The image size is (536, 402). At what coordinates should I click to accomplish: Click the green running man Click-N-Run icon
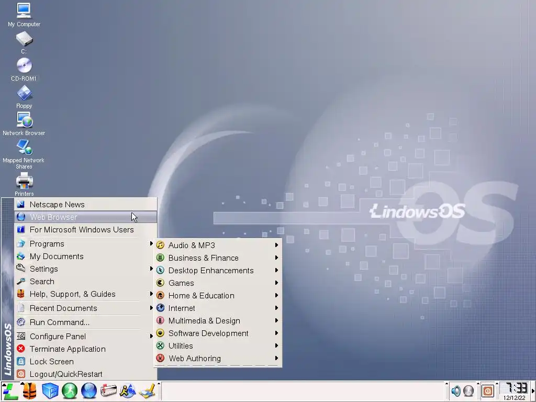(x=70, y=392)
